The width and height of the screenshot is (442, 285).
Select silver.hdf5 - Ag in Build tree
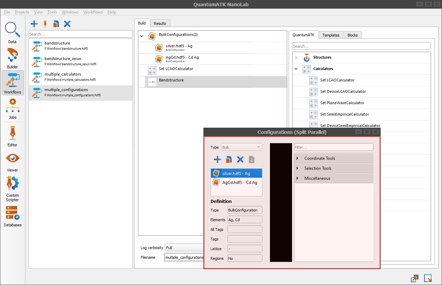coord(212,48)
